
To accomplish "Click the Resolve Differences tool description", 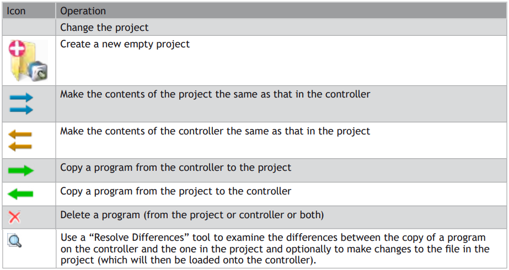I will point(275,249).
